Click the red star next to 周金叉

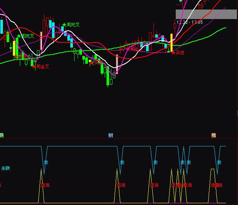[x=34, y=67]
